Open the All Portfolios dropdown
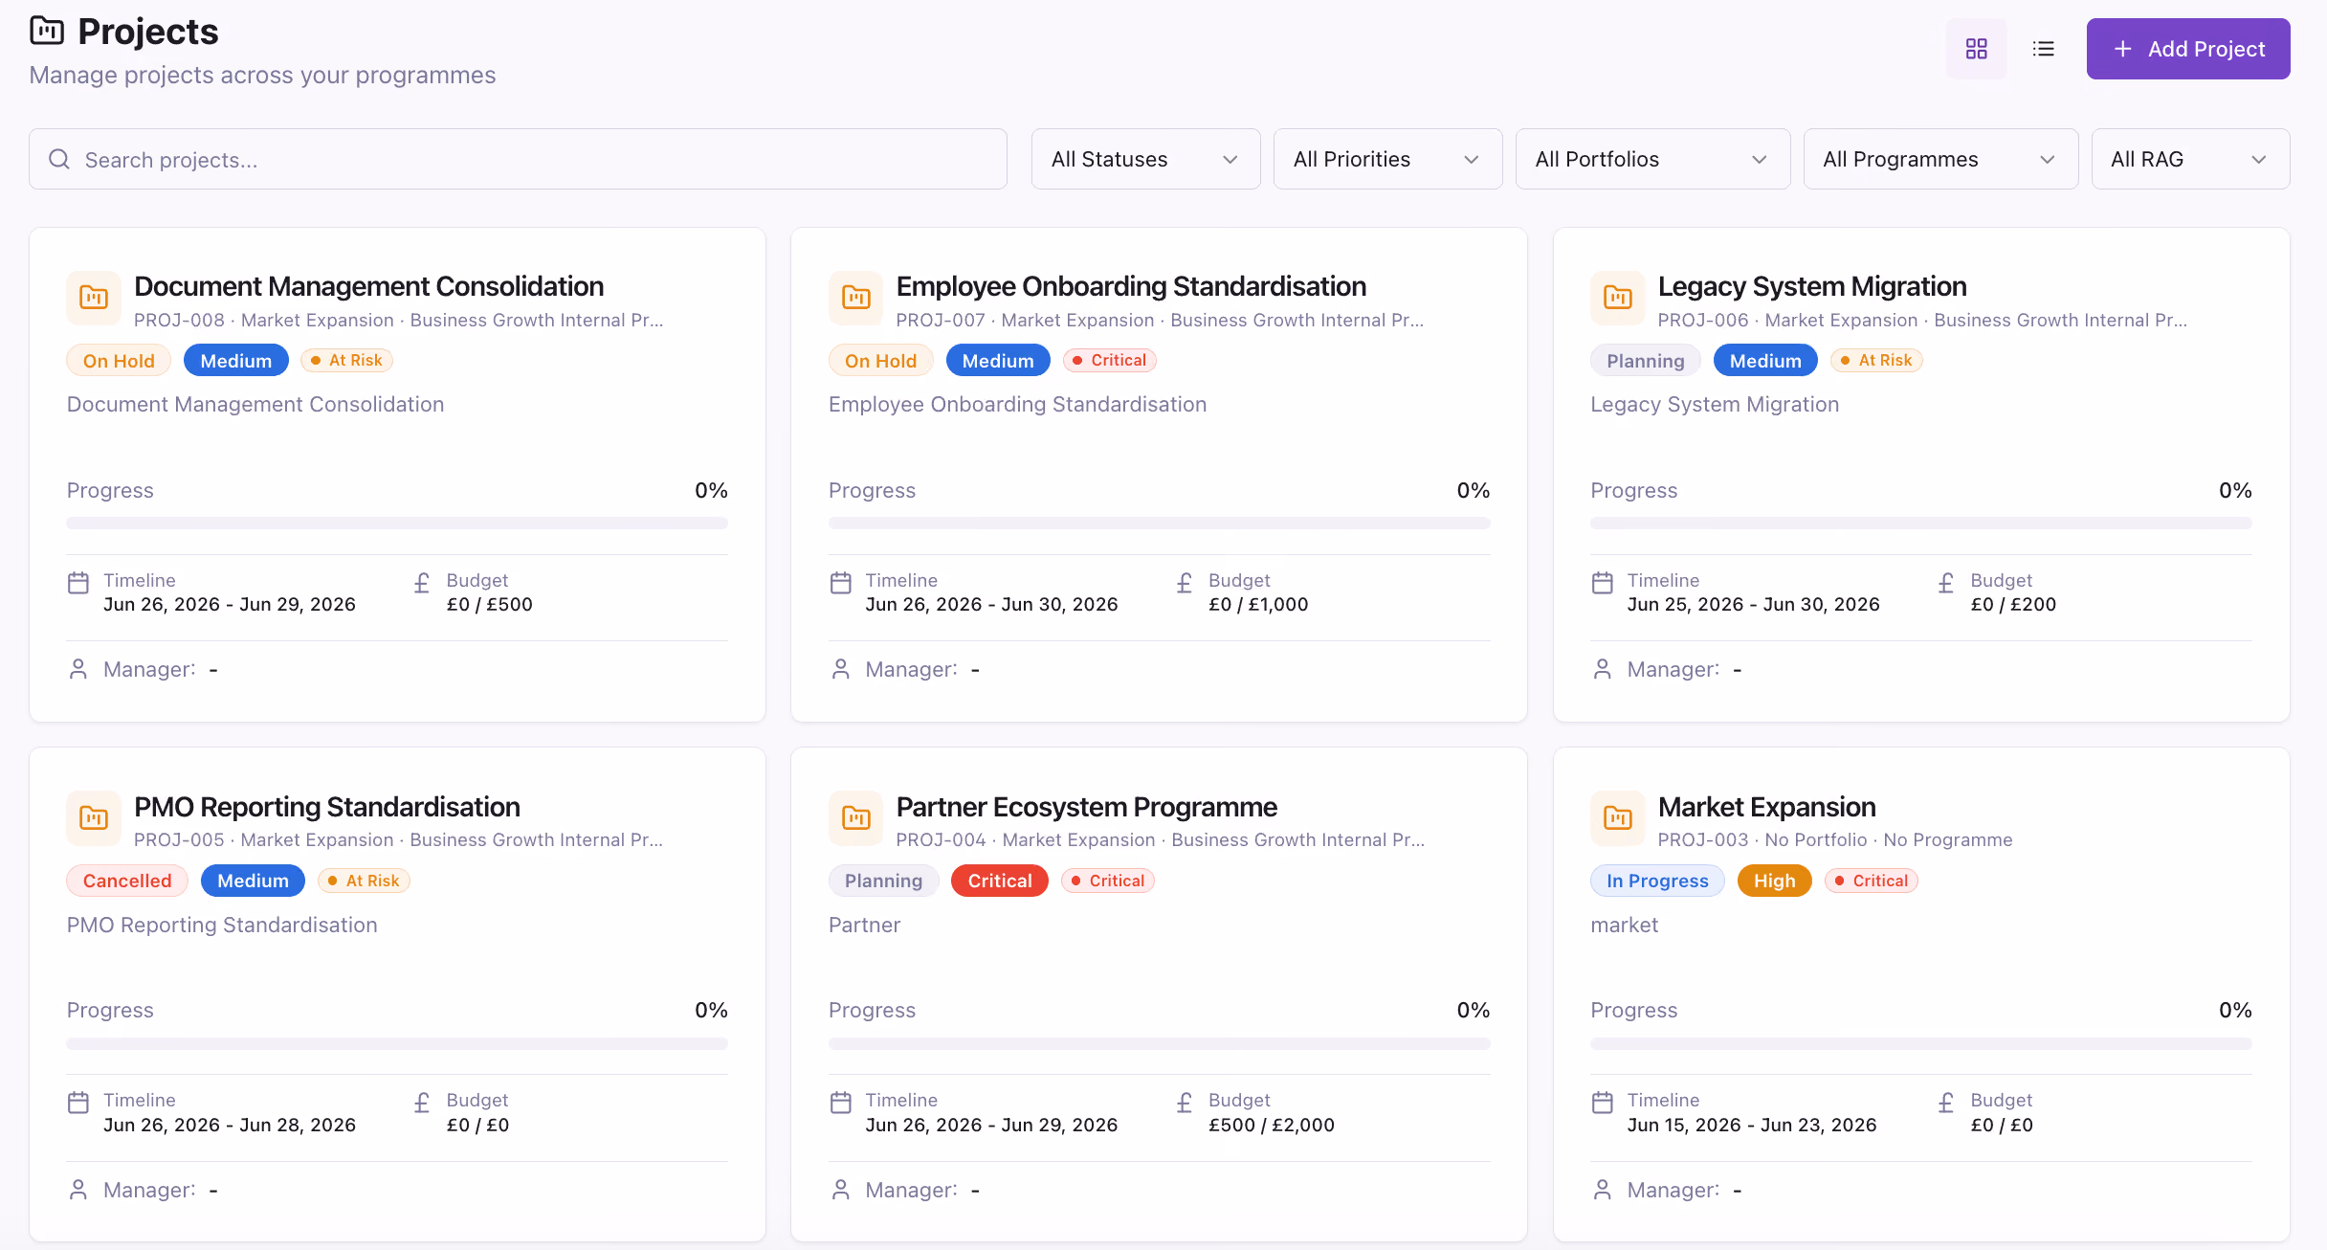The height and width of the screenshot is (1250, 2327). point(1652,159)
